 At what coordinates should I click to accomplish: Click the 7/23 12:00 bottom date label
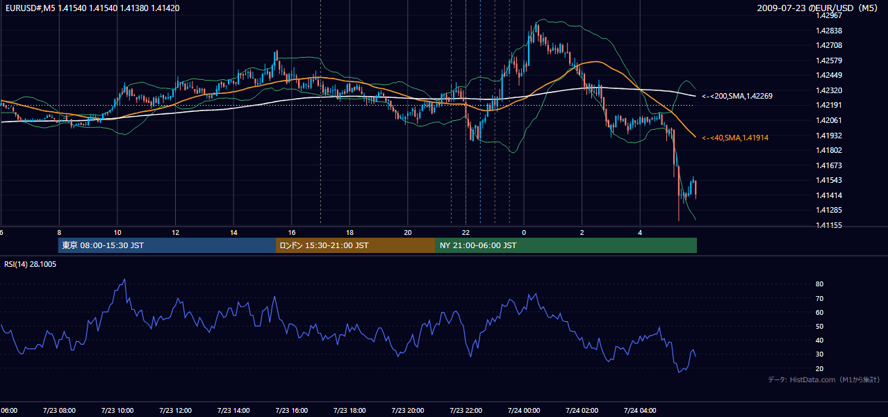coord(175,411)
